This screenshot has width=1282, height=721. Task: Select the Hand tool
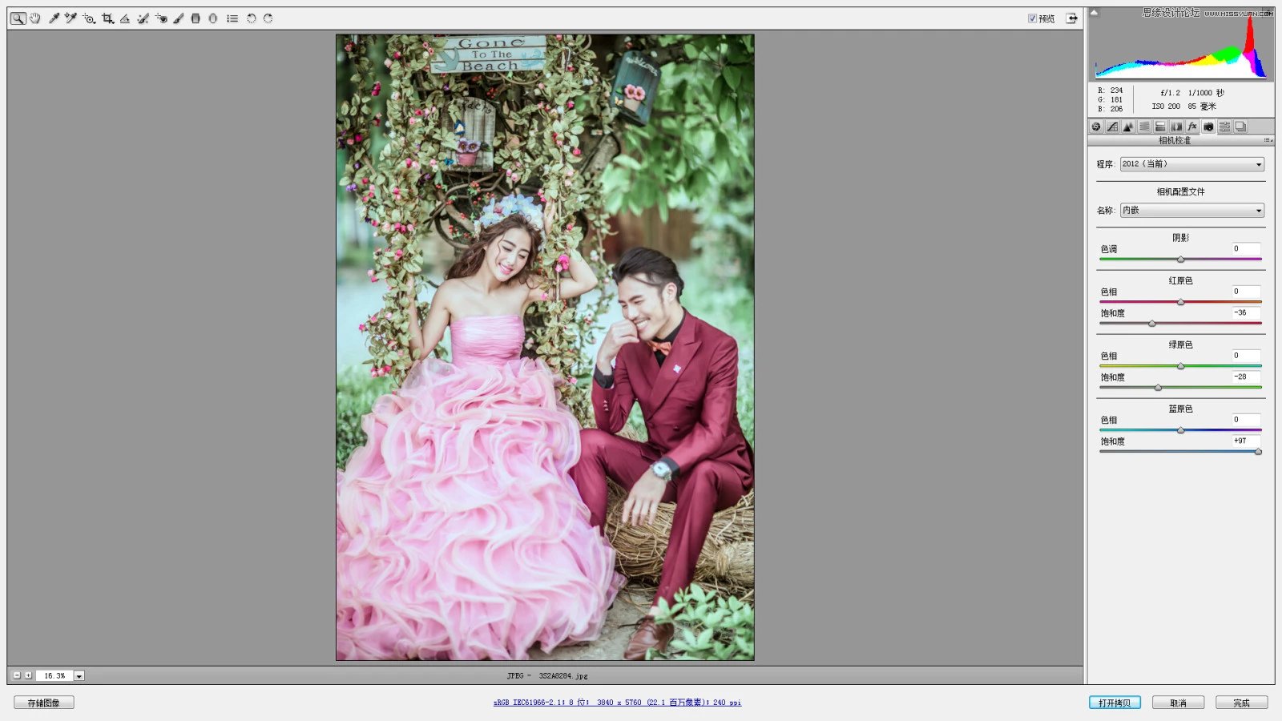coord(35,18)
